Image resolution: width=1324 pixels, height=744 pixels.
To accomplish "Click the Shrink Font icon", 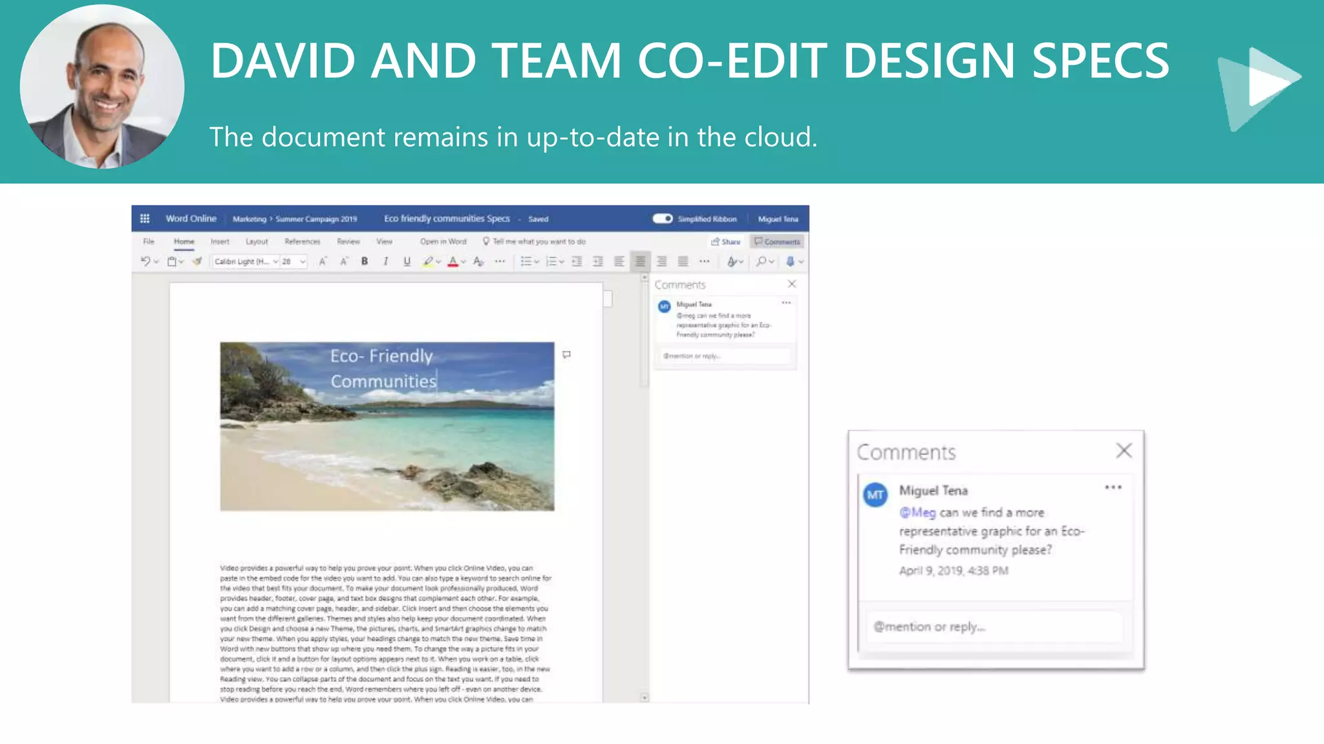I will 344,262.
